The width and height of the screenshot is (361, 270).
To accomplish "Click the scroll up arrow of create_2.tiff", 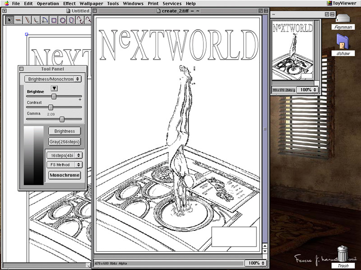I will pos(265,246).
